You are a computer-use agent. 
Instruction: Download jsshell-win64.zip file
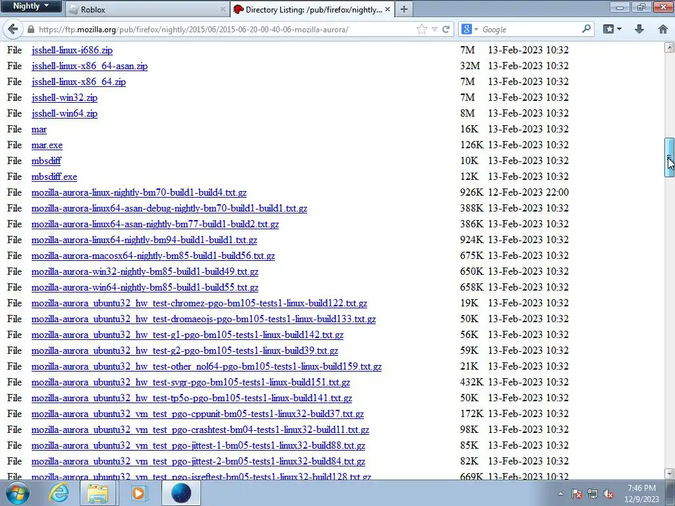(65, 113)
